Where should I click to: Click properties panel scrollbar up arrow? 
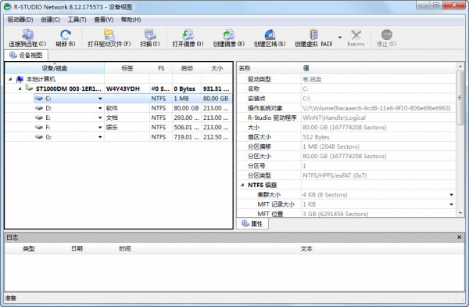(x=460, y=67)
